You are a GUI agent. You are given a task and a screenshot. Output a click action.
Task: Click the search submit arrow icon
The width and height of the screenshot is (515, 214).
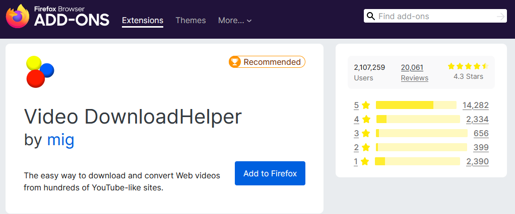click(x=500, y=17)
